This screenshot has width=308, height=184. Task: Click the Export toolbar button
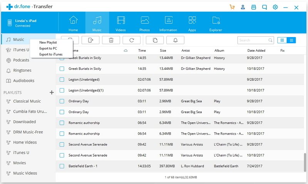(x=90, y=40)
